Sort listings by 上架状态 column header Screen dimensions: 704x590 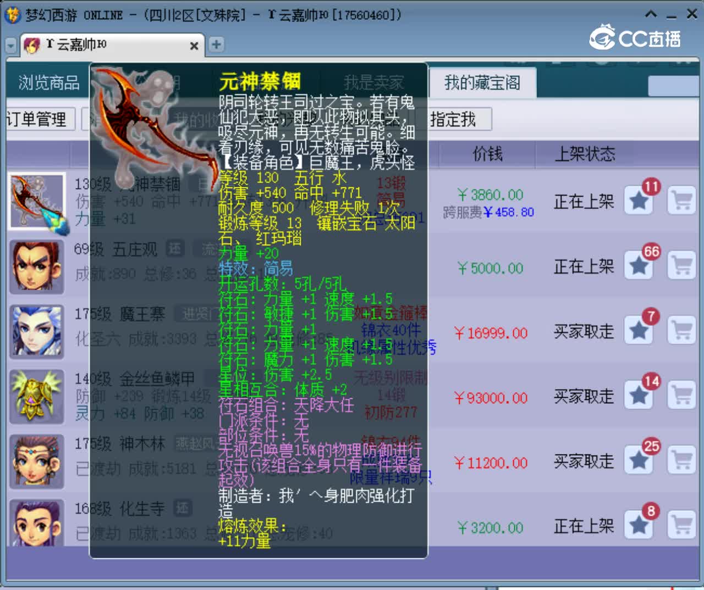pos(585,154)
